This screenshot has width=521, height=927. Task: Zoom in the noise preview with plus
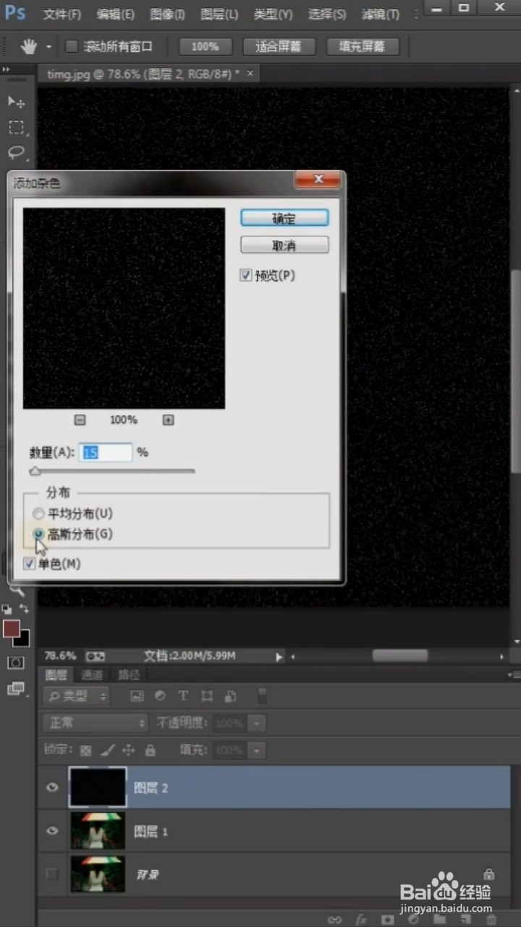pos(168,419)
